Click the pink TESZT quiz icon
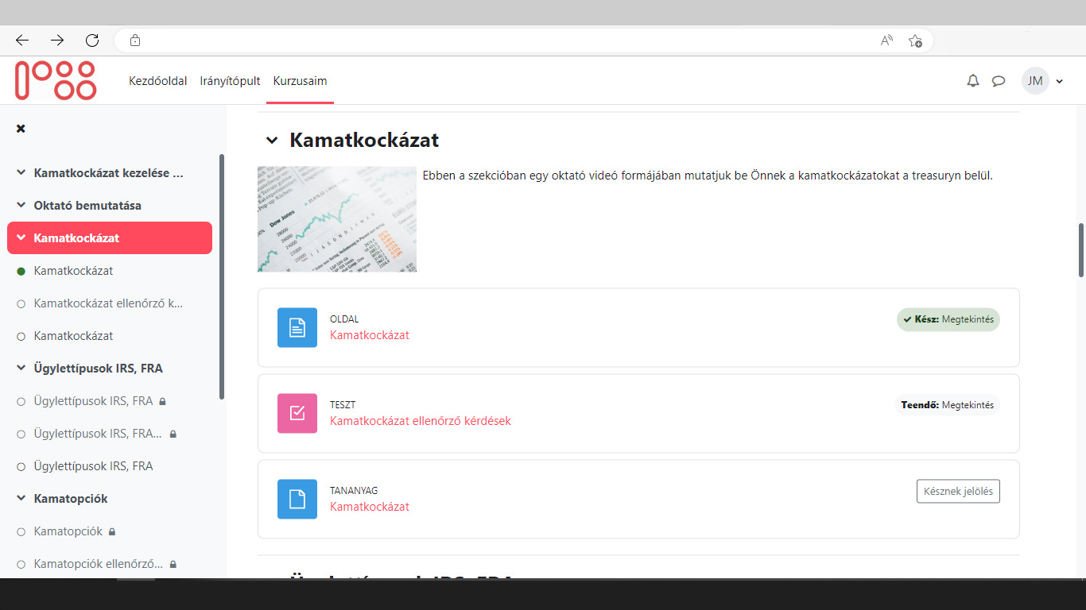 [x=297, y=413]
